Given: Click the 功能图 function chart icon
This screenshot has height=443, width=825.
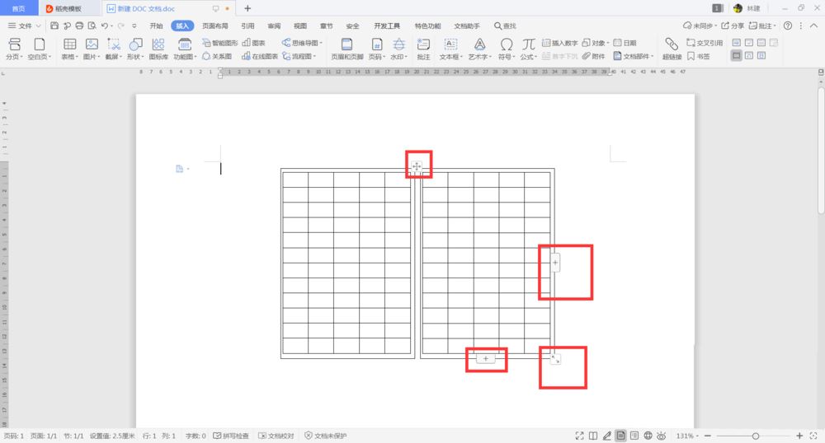Looking at the screenshot, I should click(x=185, y=44).
